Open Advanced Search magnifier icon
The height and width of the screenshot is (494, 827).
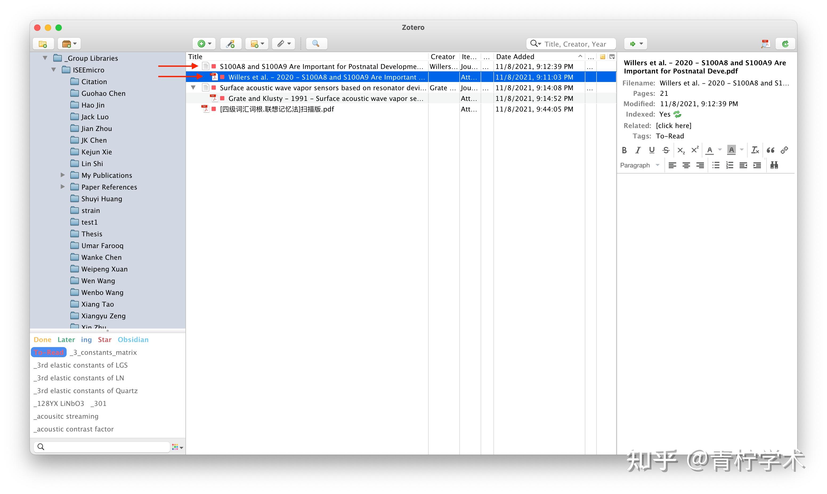[316, 44]
